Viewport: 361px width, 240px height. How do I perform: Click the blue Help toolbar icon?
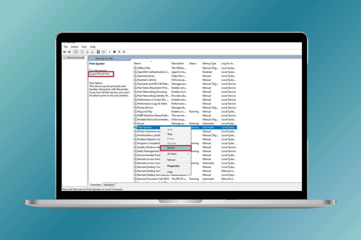(98, 52)
